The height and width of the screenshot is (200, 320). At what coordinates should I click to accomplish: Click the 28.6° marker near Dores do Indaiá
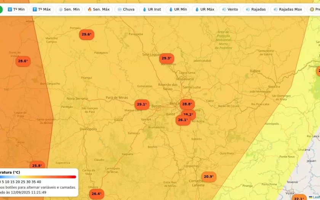pos(23,61)
